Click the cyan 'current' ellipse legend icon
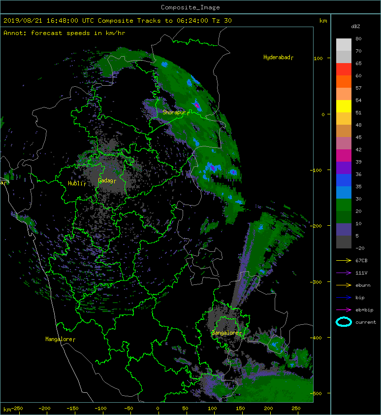This screenshot has width=381, height=415. (x=344, y=322)
